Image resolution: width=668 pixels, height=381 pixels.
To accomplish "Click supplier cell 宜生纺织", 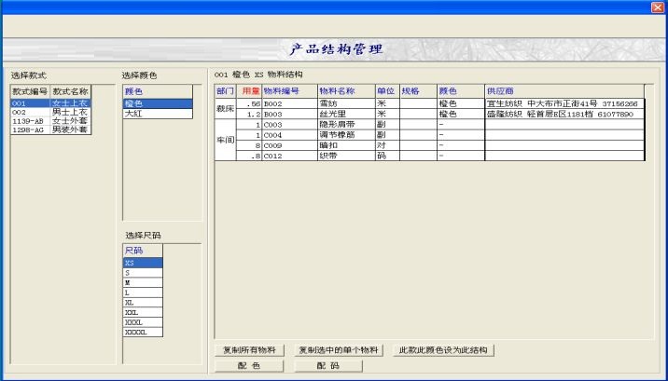I will [564, 103].
